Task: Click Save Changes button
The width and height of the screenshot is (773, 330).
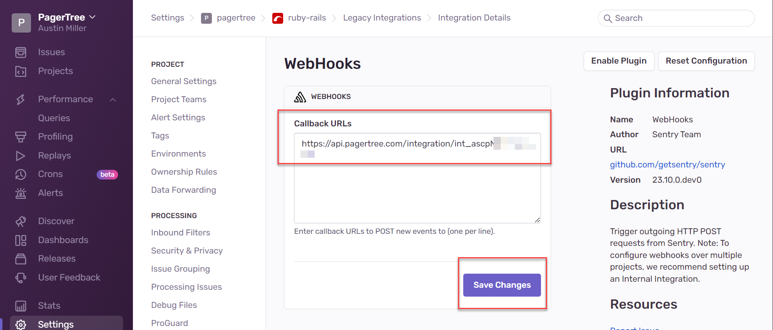Action: pyautogui.click(x=502, y=285)
